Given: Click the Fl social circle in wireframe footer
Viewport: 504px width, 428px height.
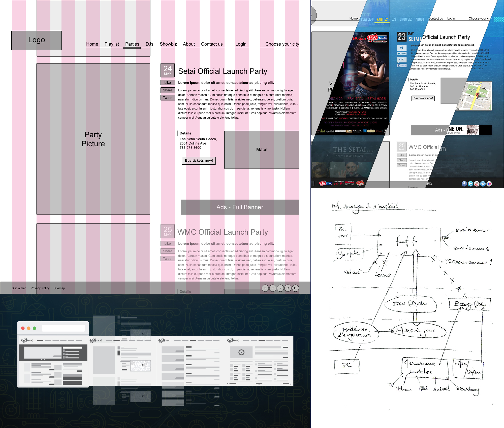Looking at the screenshot, I should [x=295, y=288].
